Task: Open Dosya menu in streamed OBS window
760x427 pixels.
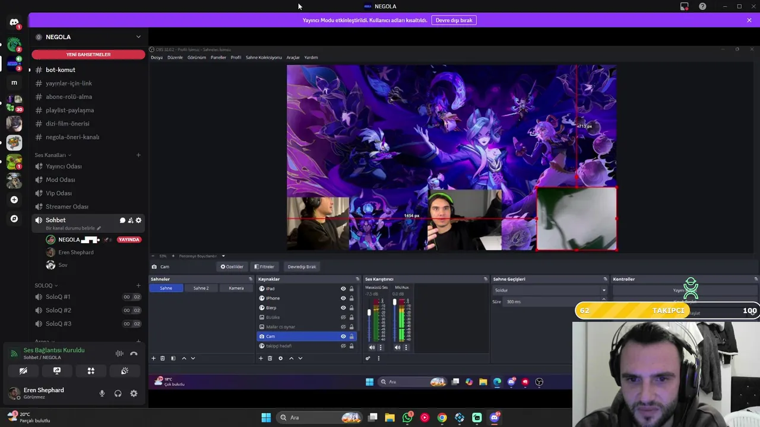Action: [x=157, y=58]
